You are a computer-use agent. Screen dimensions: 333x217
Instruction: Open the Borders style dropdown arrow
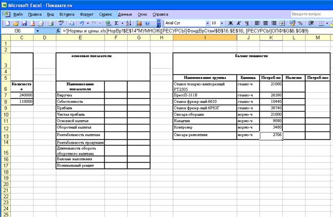327,23
